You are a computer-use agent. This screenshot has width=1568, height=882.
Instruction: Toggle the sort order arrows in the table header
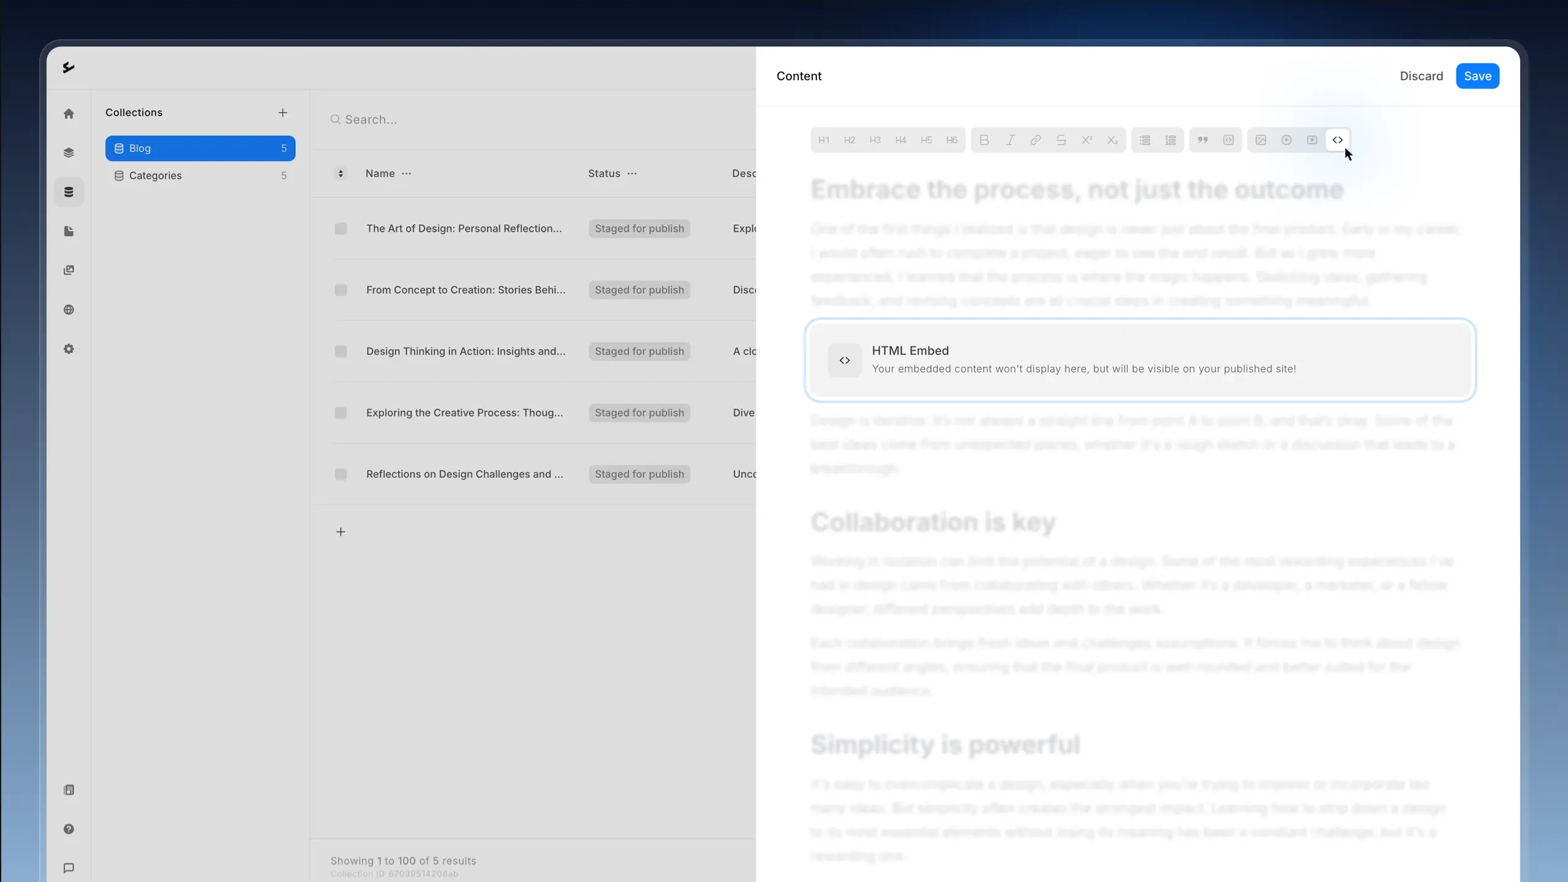click(x=341, y=173)
